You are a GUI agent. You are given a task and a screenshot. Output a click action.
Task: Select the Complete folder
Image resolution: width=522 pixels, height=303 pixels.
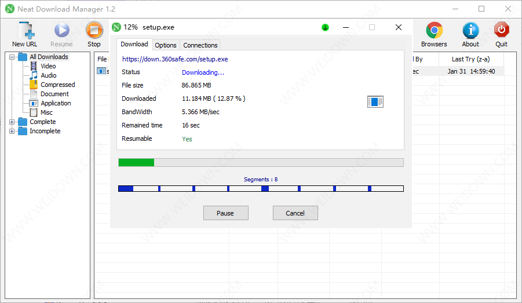tap(43, 122)
